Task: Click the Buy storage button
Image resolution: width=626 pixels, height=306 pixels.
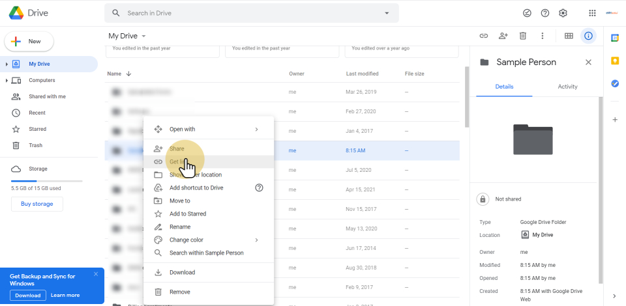Action: click(37, 204)
